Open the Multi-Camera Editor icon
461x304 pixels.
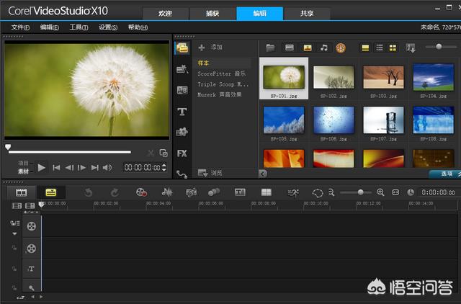(x=266, y=192)
